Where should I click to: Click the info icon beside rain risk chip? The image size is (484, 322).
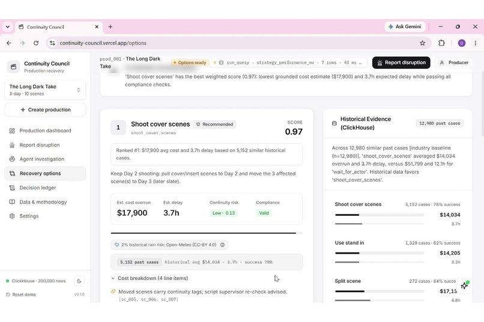[222, 245]
